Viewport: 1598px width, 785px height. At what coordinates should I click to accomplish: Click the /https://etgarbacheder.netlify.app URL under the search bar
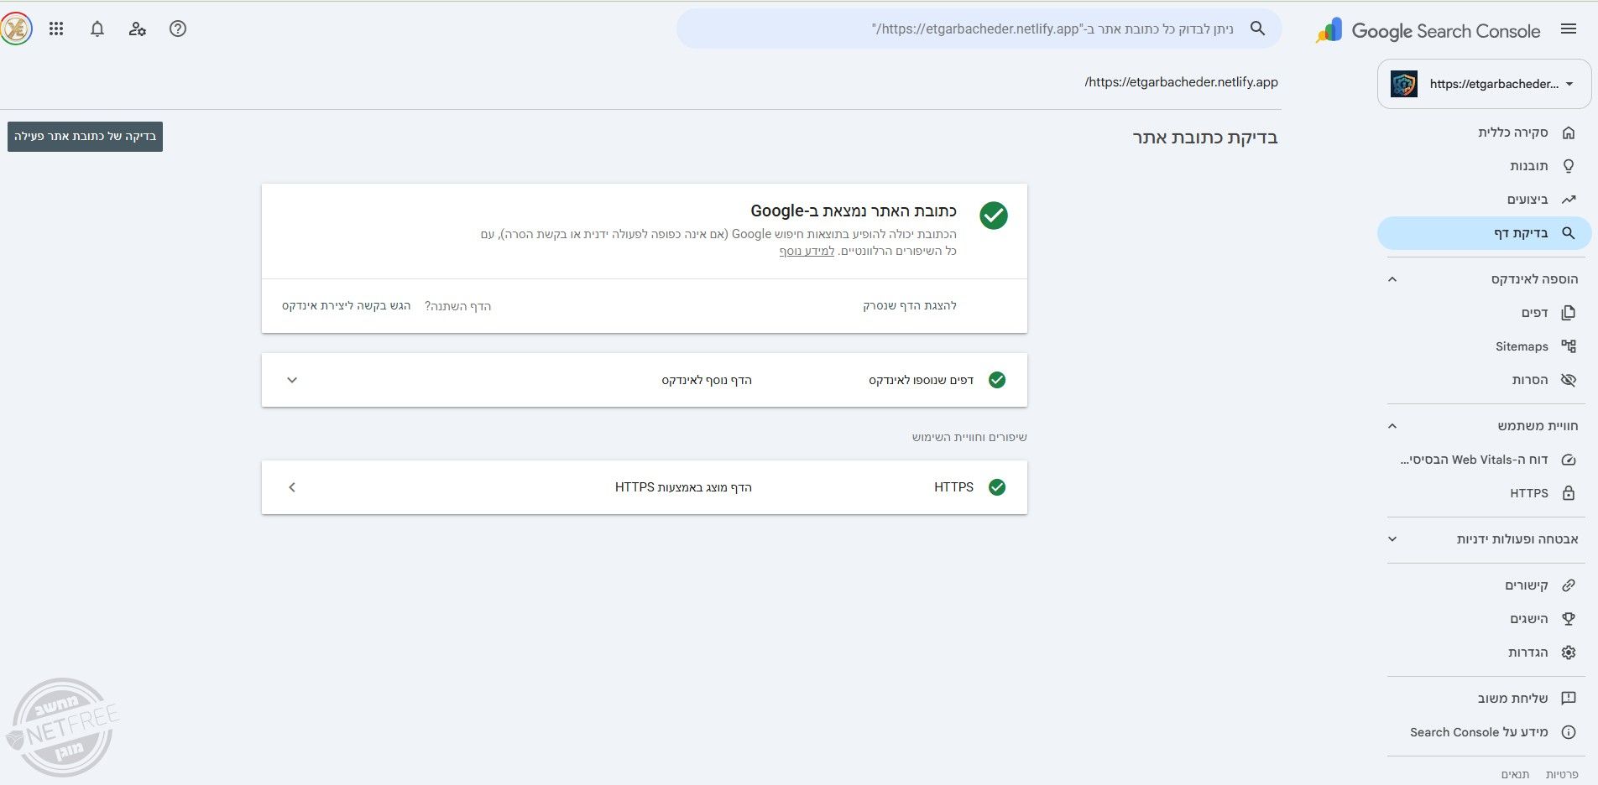(1181, 82)
